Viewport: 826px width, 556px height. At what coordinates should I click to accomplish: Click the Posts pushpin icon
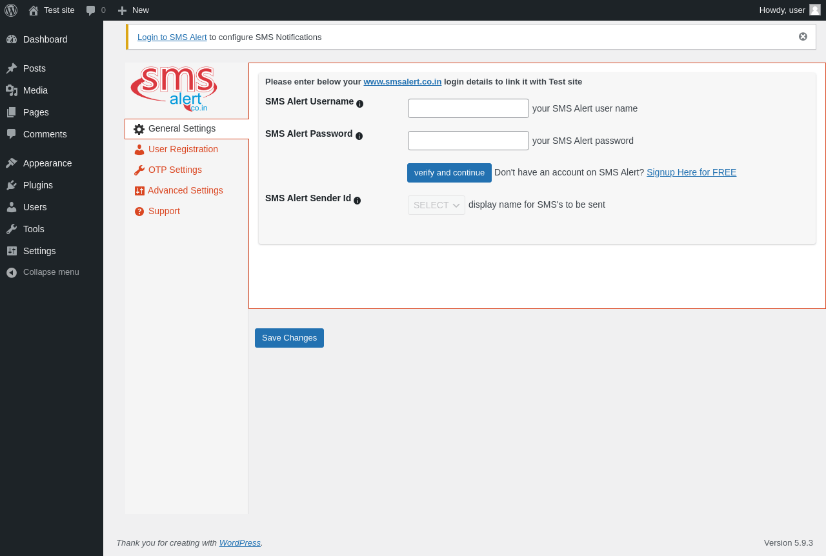pos(12,68)
